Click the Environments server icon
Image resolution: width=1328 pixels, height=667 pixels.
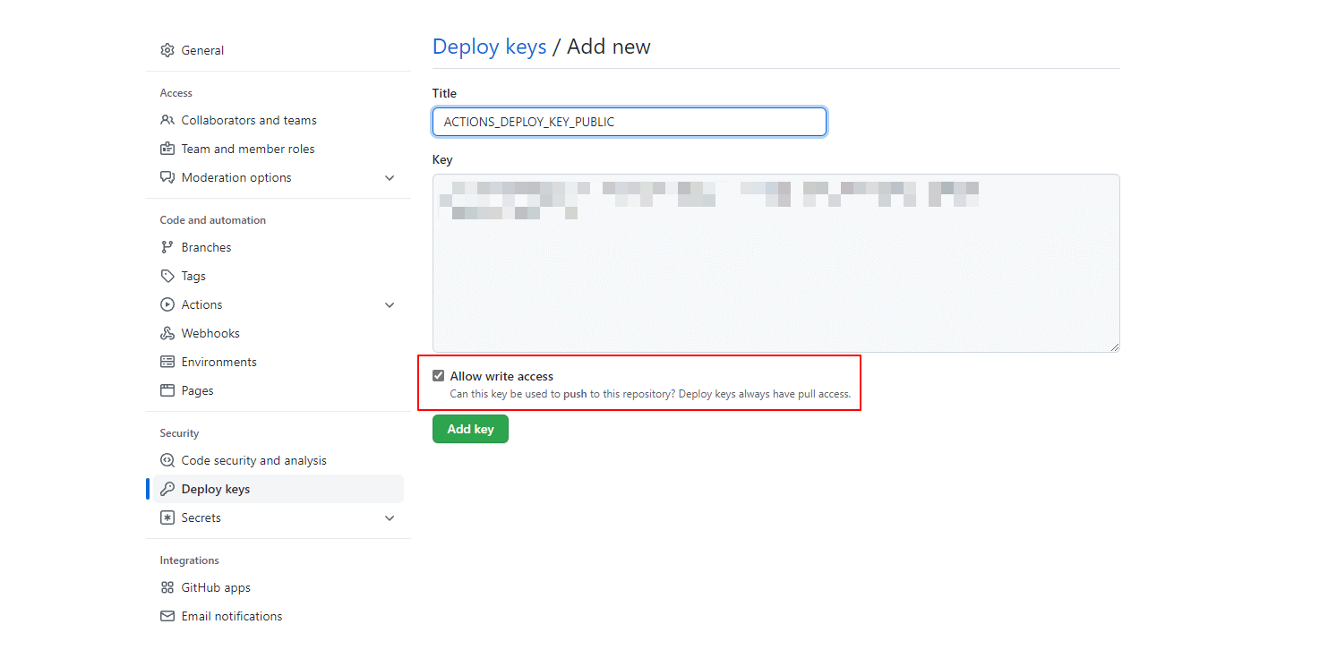coord(167,362)
